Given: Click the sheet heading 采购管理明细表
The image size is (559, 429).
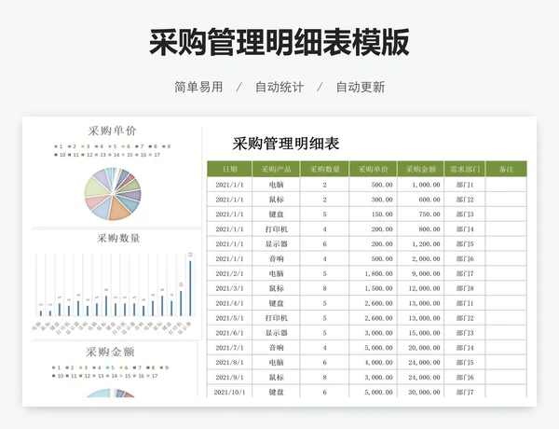Looking at the screenshot, I should click(286, 144).
